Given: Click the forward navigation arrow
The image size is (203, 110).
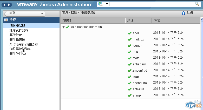Looking at the screenshot, I should [9, 5].
